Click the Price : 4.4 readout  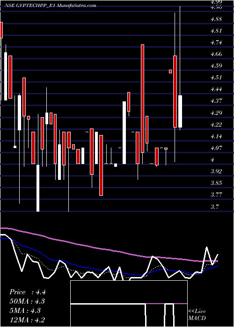point(28,292)
